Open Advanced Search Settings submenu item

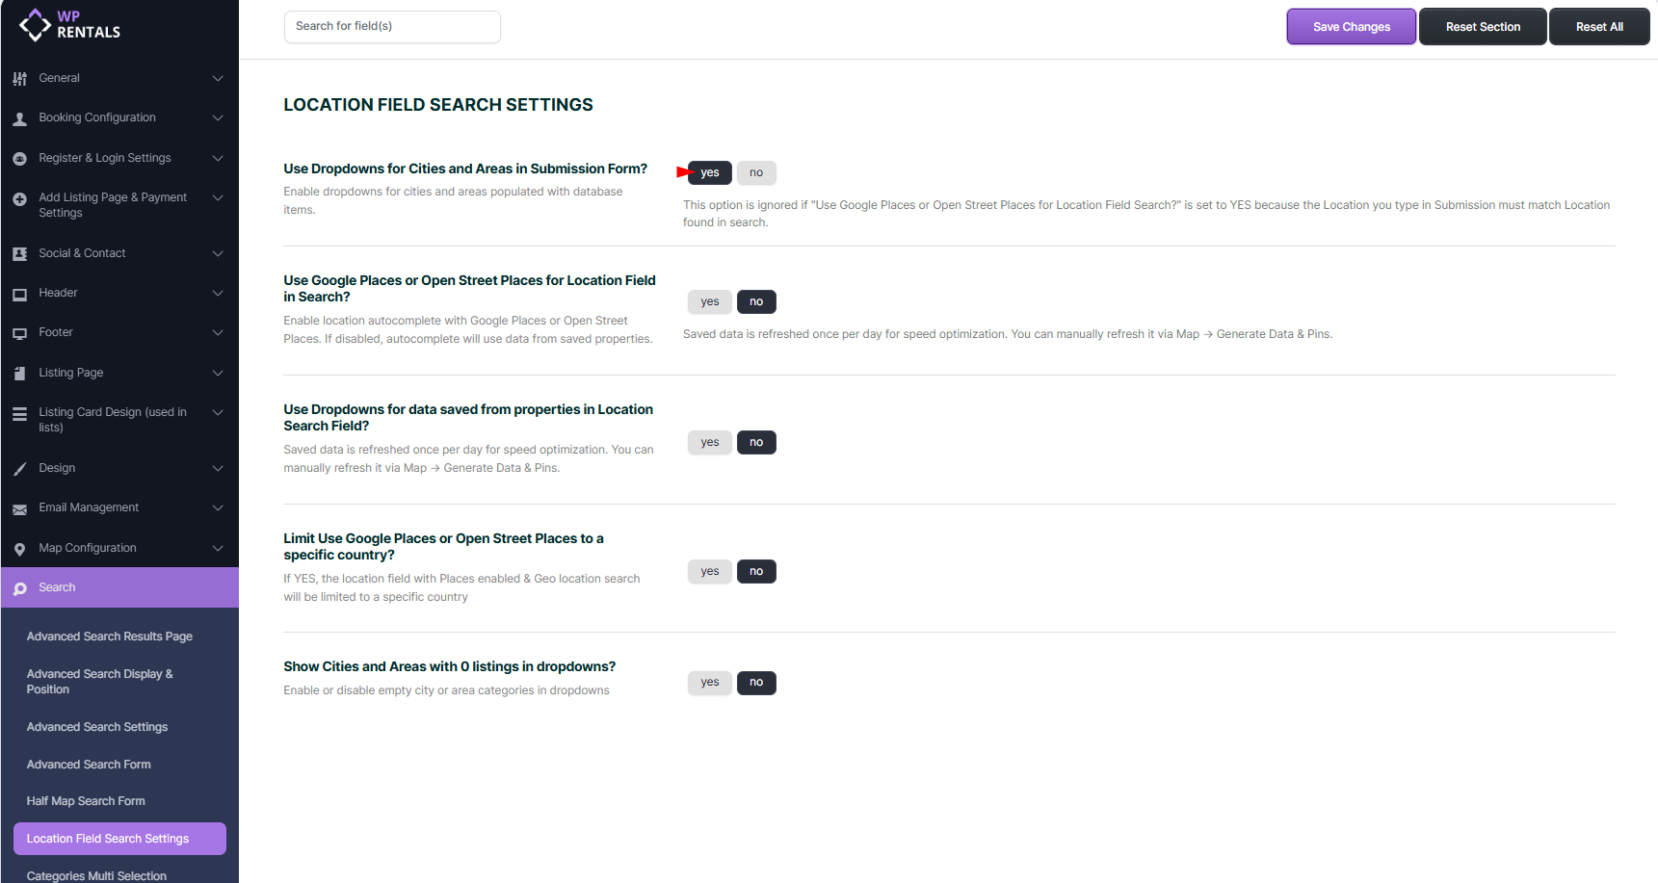(97, 727)
